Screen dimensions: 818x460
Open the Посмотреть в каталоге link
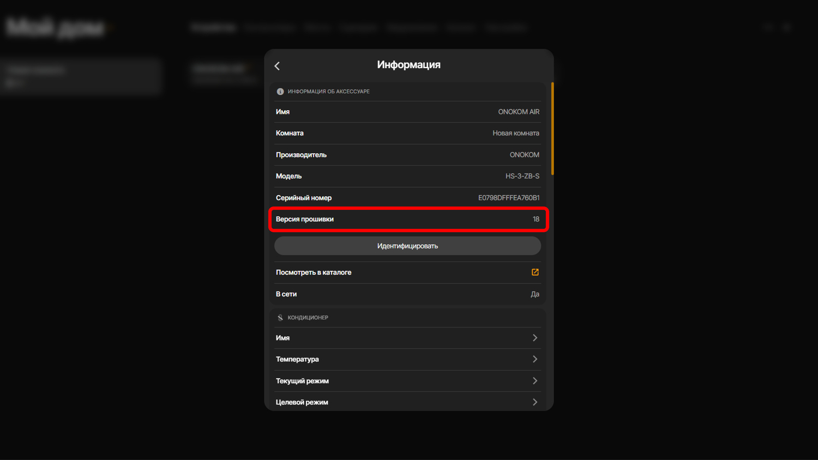[x=314, y=273]
